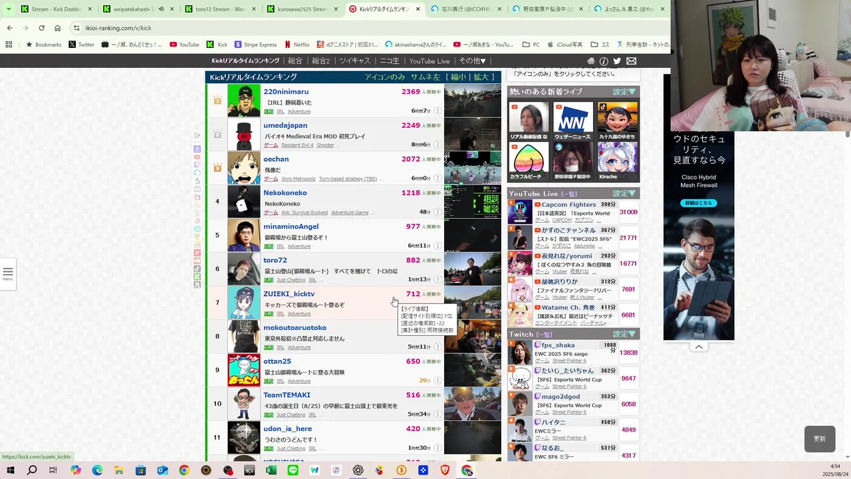Open the ottan25 channel avatar
The image size is (851, 479).
244,370
